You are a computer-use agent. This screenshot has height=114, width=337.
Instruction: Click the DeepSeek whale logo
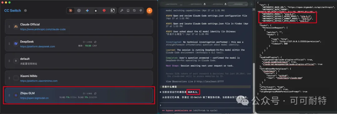(x=16, y=44)
